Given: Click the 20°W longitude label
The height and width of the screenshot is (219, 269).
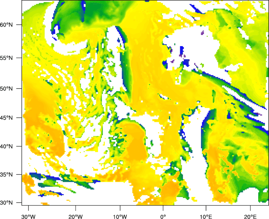Looking at the screenshot, I should coord(75,217).
